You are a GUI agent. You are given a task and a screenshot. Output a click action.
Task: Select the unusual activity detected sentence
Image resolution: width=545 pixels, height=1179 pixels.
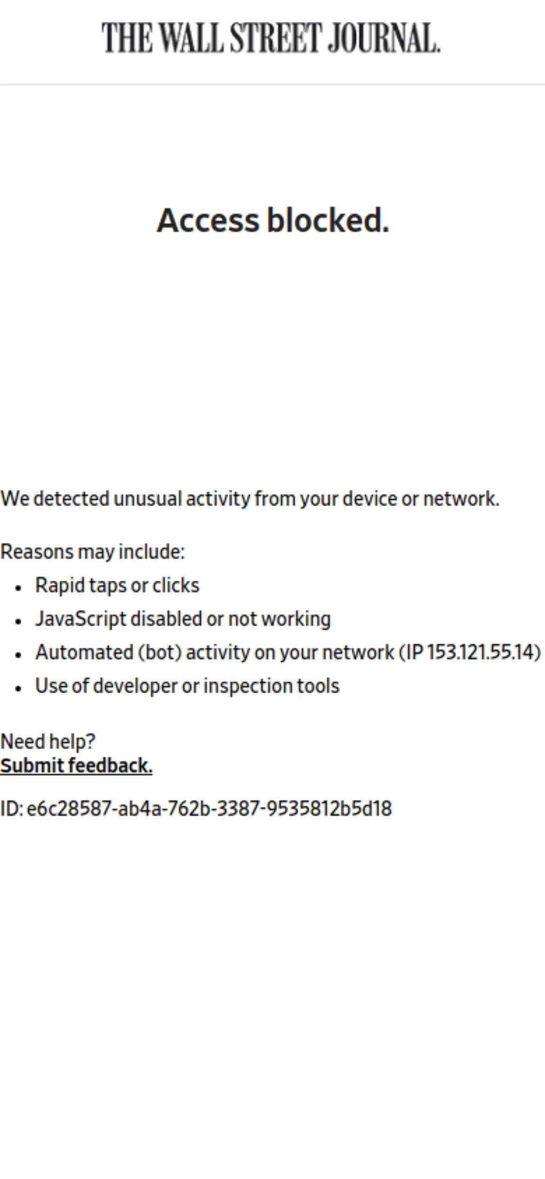250,499
